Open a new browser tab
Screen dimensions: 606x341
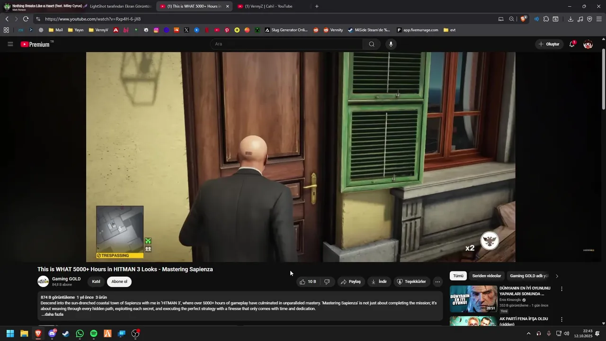pos(317,7)
